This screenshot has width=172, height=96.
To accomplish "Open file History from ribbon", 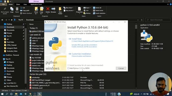I will 87,13.
